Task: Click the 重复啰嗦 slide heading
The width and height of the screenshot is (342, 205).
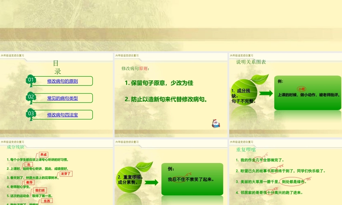Action: pos(246,150)
